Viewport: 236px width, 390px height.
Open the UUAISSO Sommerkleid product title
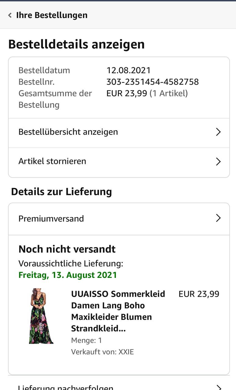click(x=118, y=311)
